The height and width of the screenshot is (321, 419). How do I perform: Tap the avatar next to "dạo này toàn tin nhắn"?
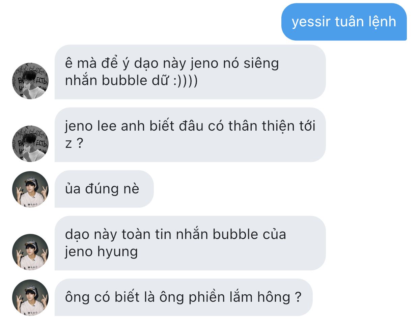[x=30, y=252]
